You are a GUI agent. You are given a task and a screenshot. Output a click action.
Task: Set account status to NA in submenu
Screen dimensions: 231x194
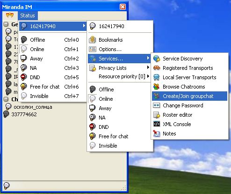click(120, 118)
